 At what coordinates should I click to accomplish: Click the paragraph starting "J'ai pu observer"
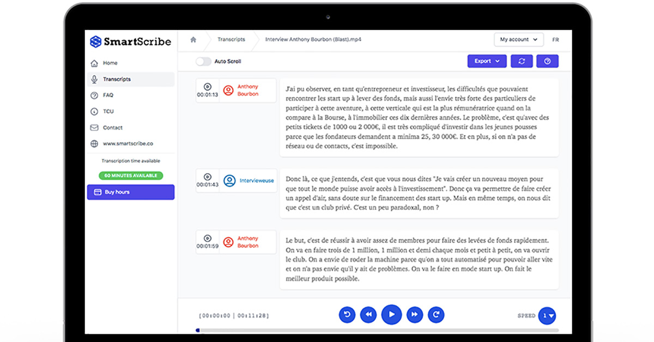click(x=419, y=118)
